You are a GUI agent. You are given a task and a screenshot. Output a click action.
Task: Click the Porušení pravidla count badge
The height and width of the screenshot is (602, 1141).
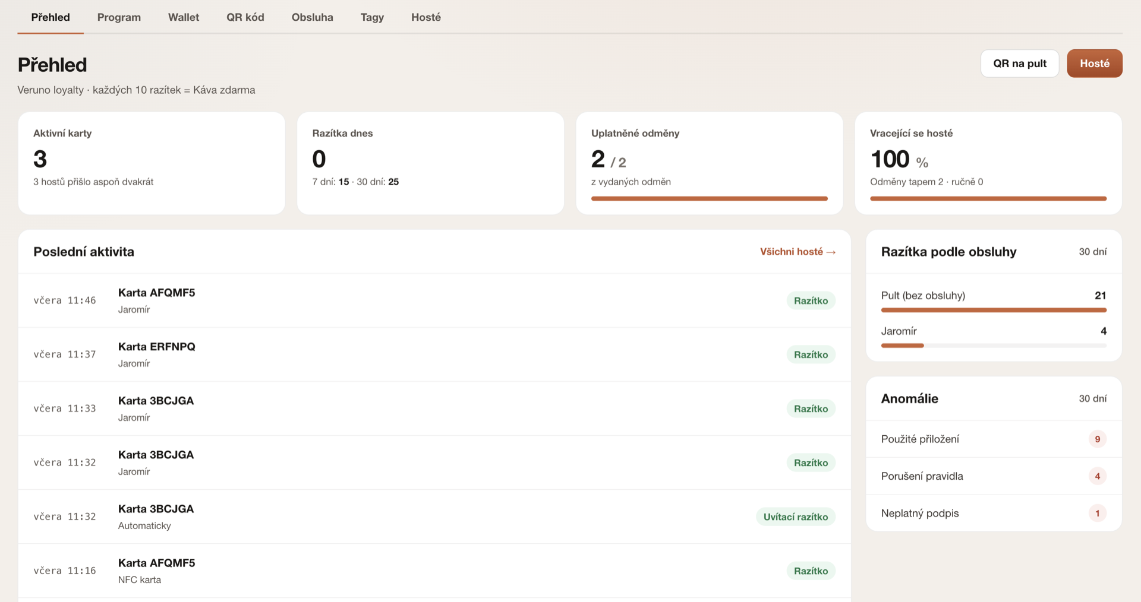[x=1098, y=476]
